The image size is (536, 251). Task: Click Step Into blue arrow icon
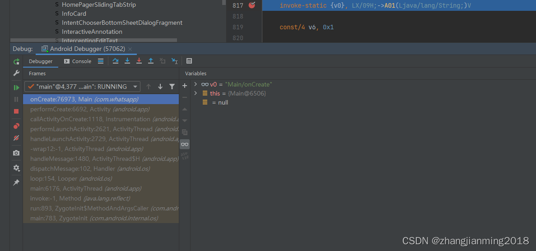coord(127,61)
